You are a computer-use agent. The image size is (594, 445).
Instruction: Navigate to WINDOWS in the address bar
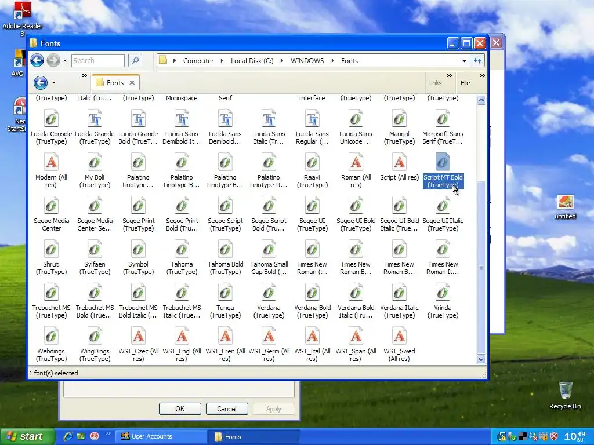click(x=307, y=60)
